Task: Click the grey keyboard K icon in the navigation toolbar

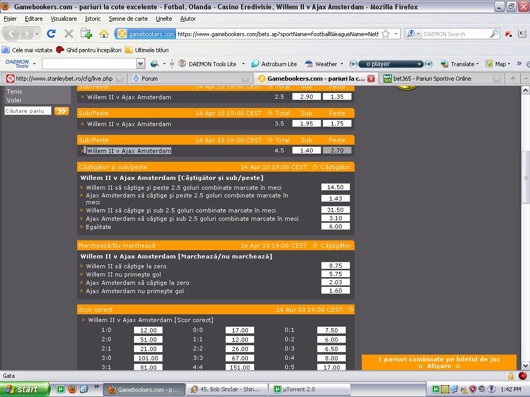Action: point(522,34)
